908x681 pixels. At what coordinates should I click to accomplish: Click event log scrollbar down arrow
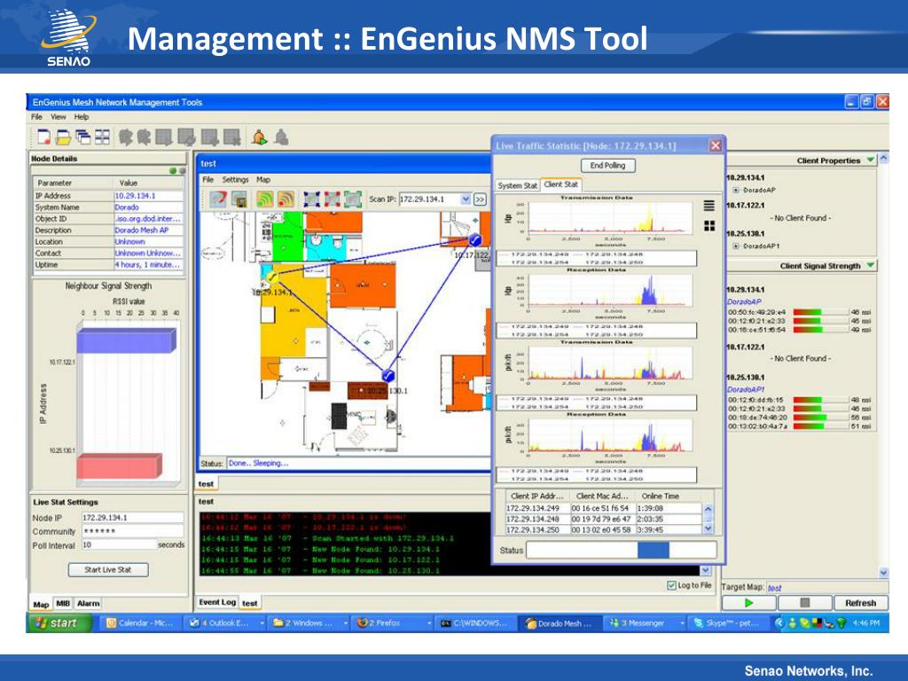[705, 570]
